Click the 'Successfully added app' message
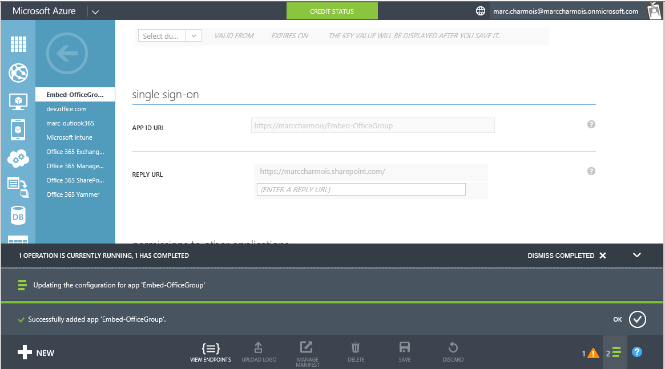Viewport: 665px width, 369px height. (x=97, y=319)
